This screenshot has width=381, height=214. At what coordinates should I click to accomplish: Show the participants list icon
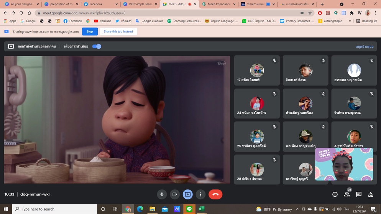347,194
